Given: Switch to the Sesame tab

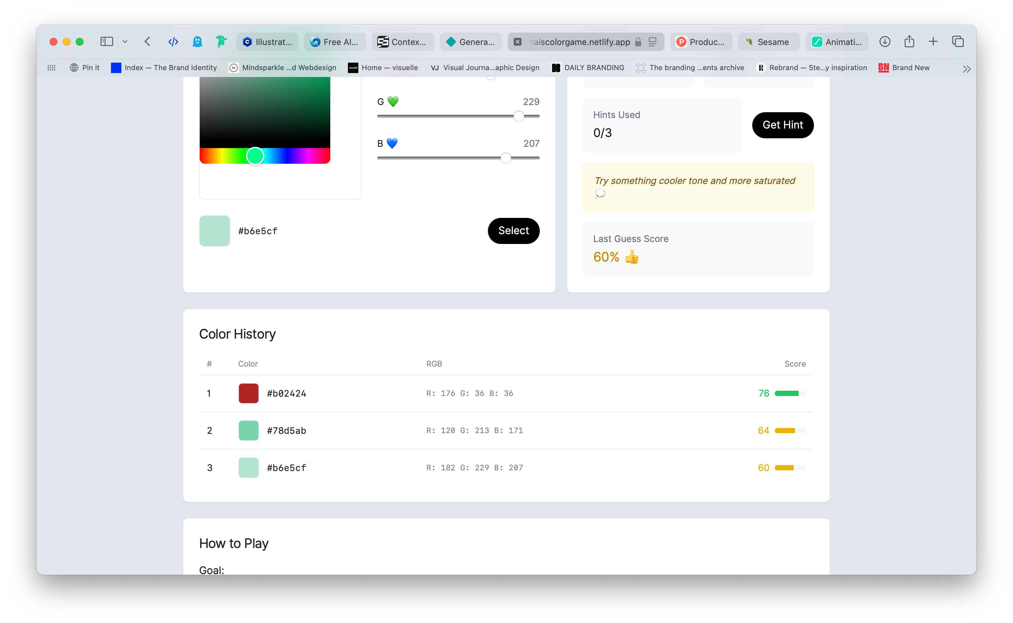Looking at the screenshot, I should click(769, 42).
